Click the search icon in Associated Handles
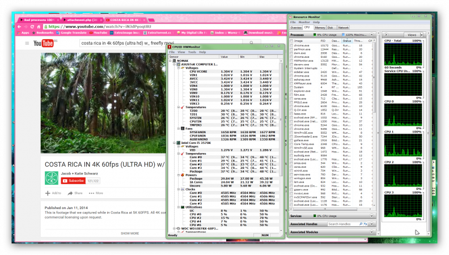 (361, 224)
